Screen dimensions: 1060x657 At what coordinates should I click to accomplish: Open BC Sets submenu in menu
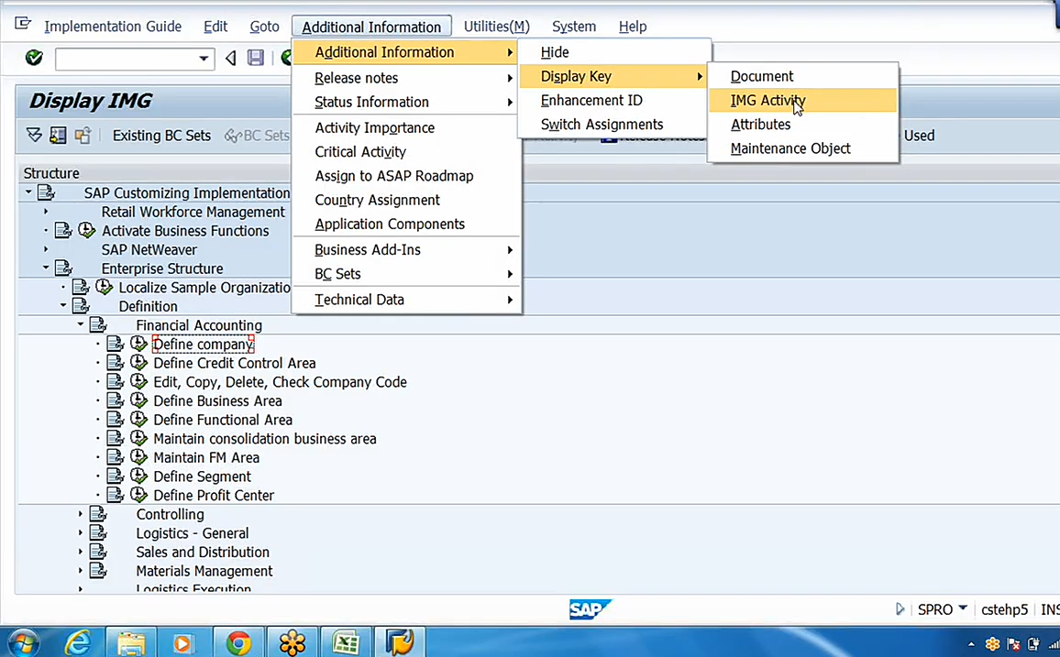tap(406, 273)
